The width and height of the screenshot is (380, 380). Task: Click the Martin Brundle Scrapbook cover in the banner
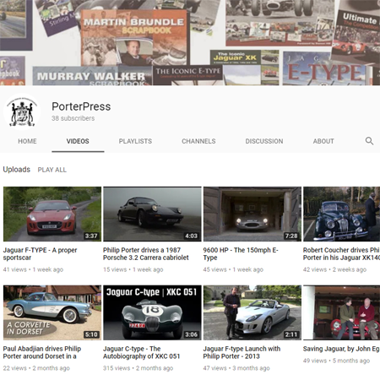134,38
